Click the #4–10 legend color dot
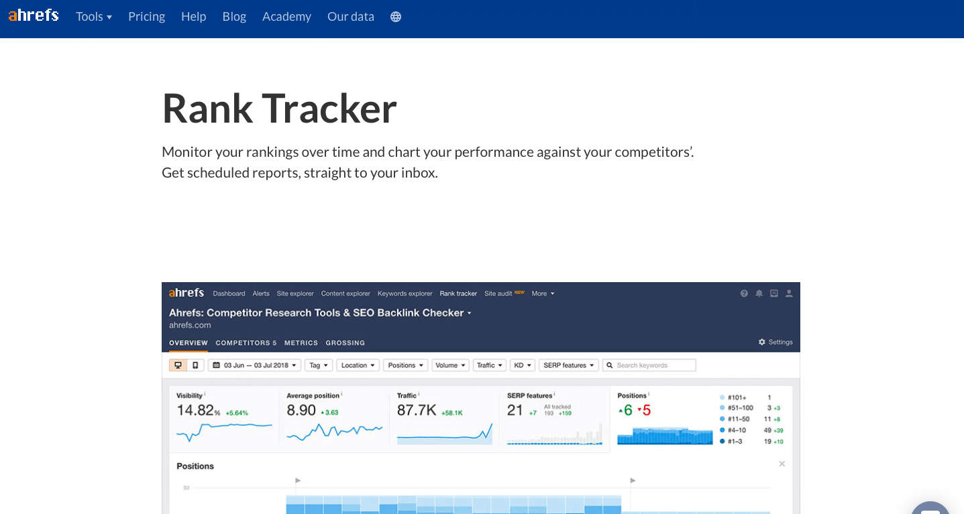Image resolution: width=964 pixels, height=514 pixels. (x=722, y=430)
